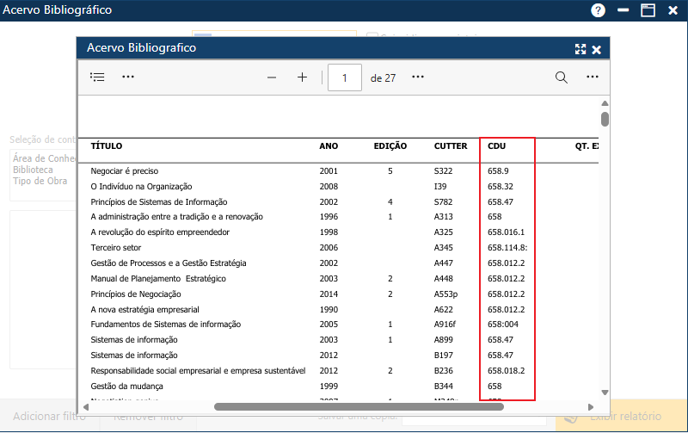
Task: Click the CDU column header
Action: click(496, 146)
